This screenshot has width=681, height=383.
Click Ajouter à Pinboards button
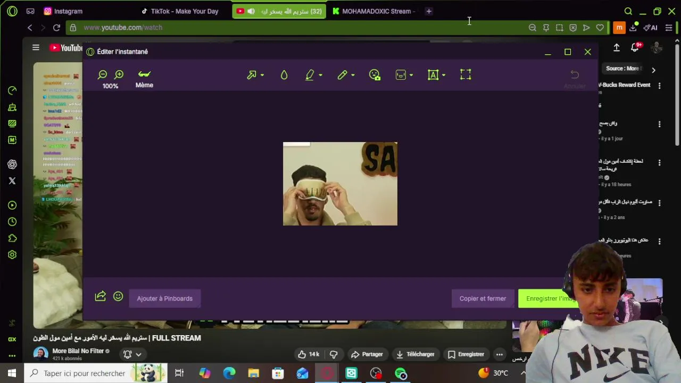[164, 298]
